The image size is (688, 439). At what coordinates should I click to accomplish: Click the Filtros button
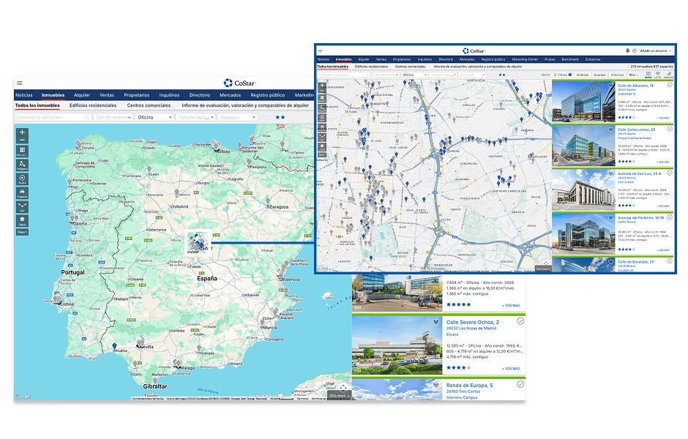point(562,75)
